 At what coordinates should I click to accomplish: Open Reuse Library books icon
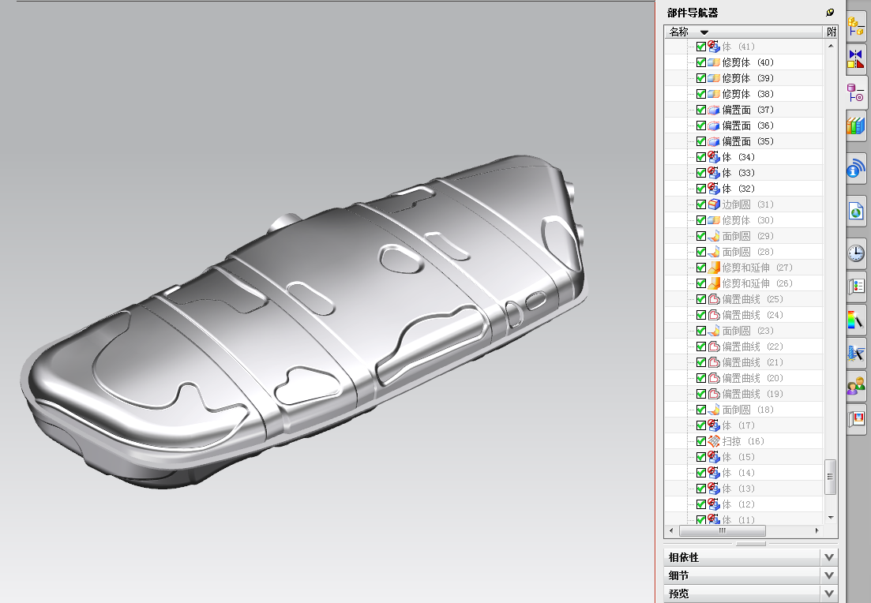tap(856, 125)
